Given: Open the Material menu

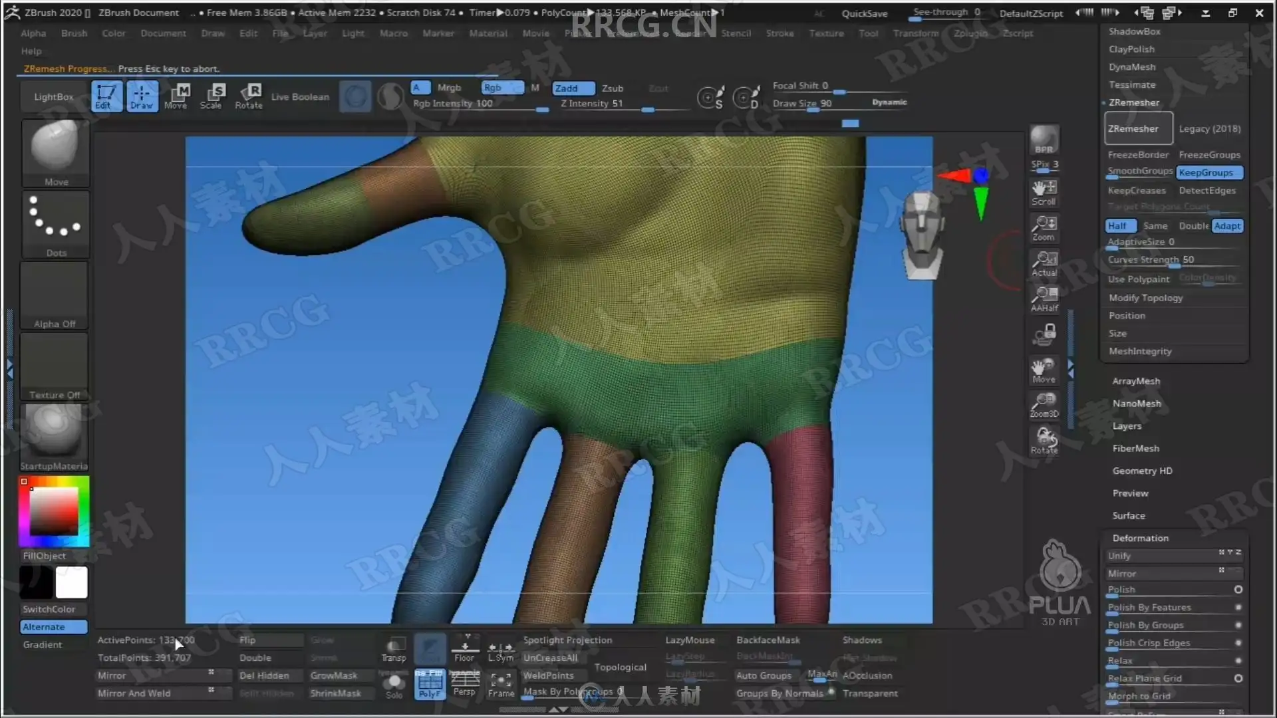Looking at the screenshot, I should tap(488, 33).
